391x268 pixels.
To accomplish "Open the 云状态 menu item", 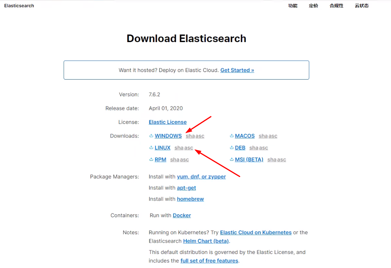I will point(361,6).
